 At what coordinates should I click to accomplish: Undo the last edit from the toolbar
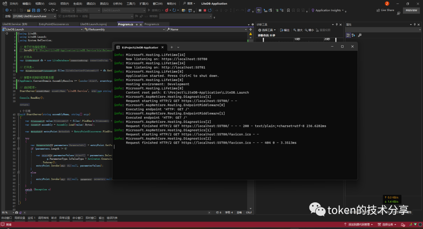[45, 10]
